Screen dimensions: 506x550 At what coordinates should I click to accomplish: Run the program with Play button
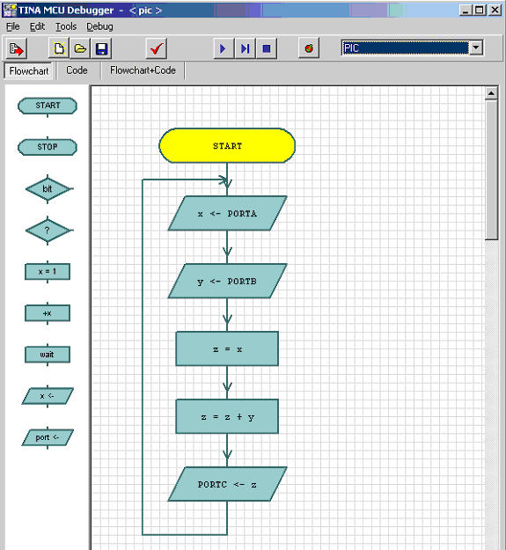tap(224, 48)
